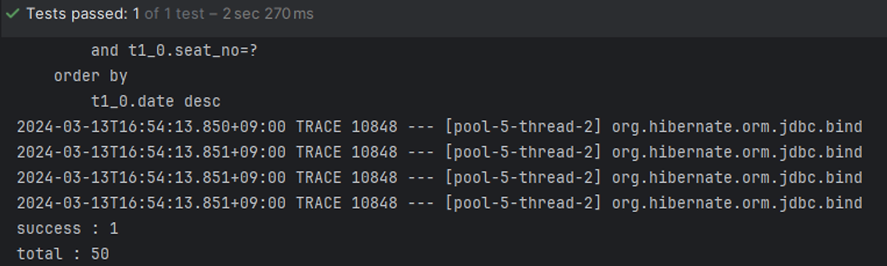The width and height of the screenshot is (887, 266).
Task: Click "[pool-5-thread-2]" in the 13.850 log line
Action: click(x=523, y=127)
